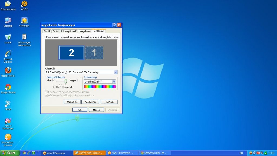Select the Új Szöveges dokumentum file icon
Screen dimensions: 277x156
24,40
